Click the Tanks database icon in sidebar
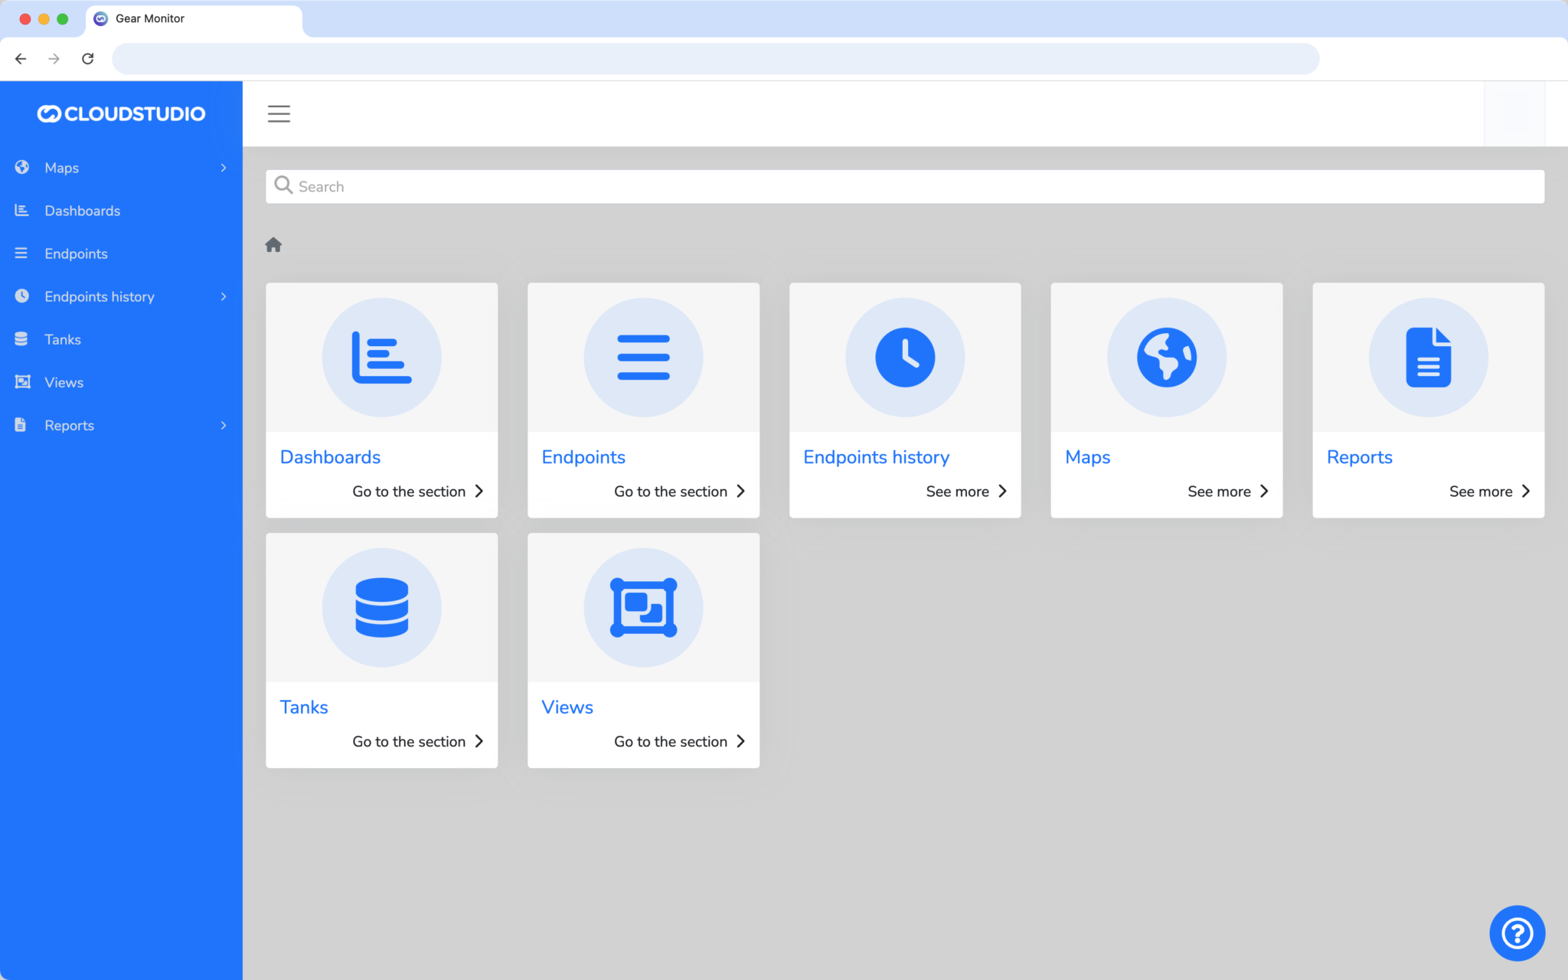 (x=23, y=339)
